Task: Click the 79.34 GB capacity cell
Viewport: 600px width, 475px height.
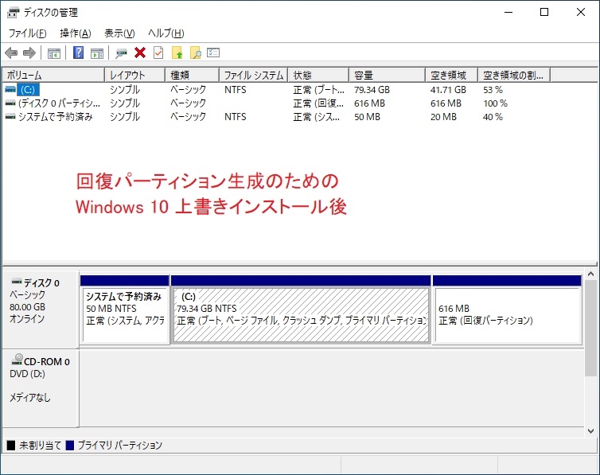Action: 372,90
